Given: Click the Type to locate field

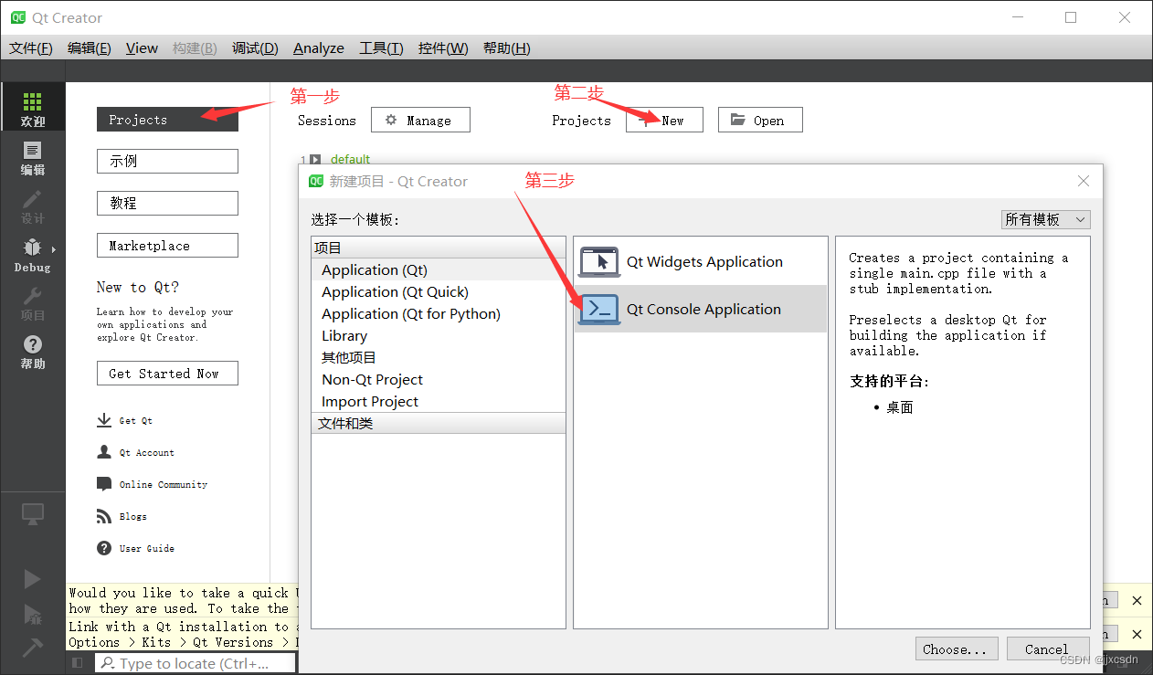Looking at the screenshot, I should click(x=196, y=663).
